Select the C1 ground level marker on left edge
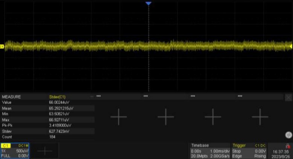 click(2, 47)
